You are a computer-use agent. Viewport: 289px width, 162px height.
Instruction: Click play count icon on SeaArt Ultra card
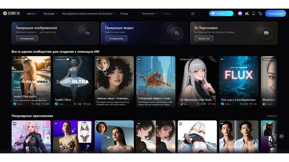click(x=75, y=104)
